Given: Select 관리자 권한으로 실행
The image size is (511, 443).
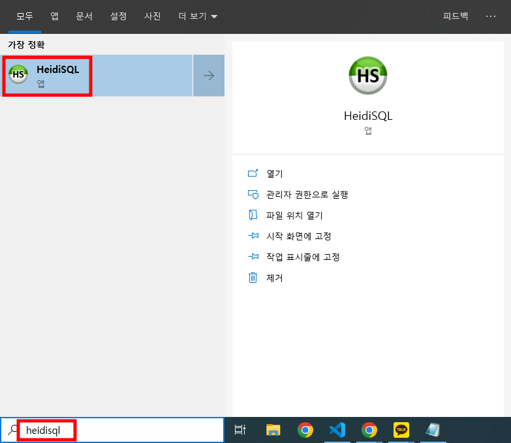Looking at the screenshot, I should [x=307, y=195].
